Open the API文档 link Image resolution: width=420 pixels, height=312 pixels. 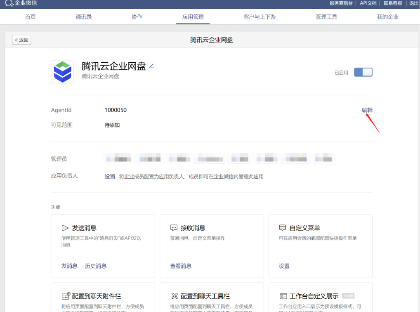[368, 3]
